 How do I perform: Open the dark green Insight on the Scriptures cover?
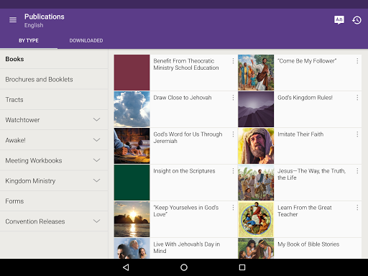pos(132,183)
